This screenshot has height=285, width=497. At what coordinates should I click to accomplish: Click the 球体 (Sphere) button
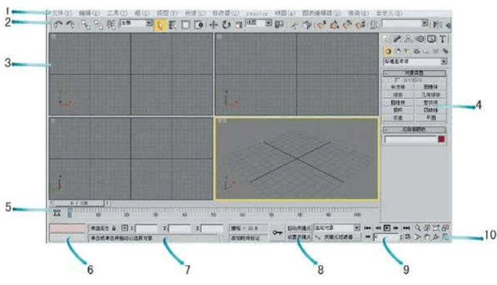(x=398, y=95)
